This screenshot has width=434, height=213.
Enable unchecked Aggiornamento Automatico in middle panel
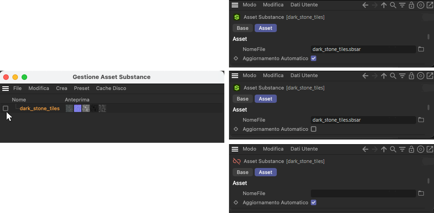coord(314,129)
